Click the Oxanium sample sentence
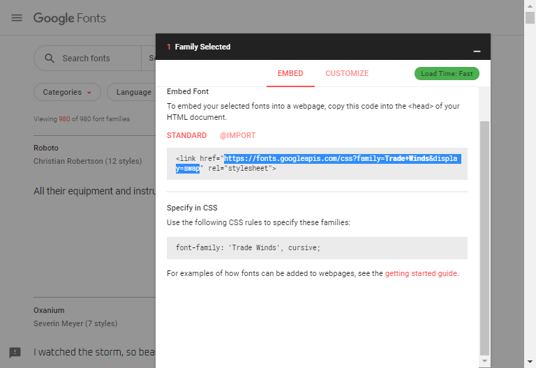This screenshot has width=536, height=368. pos(94,352)
